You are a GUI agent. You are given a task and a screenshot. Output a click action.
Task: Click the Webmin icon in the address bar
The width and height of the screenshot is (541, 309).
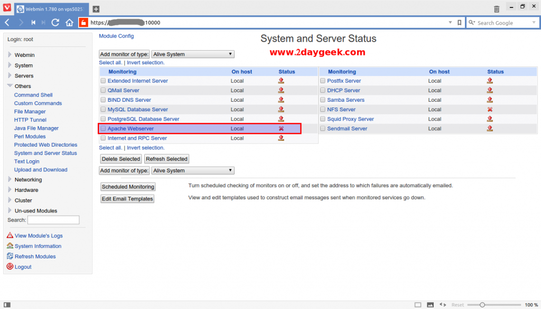83,22
